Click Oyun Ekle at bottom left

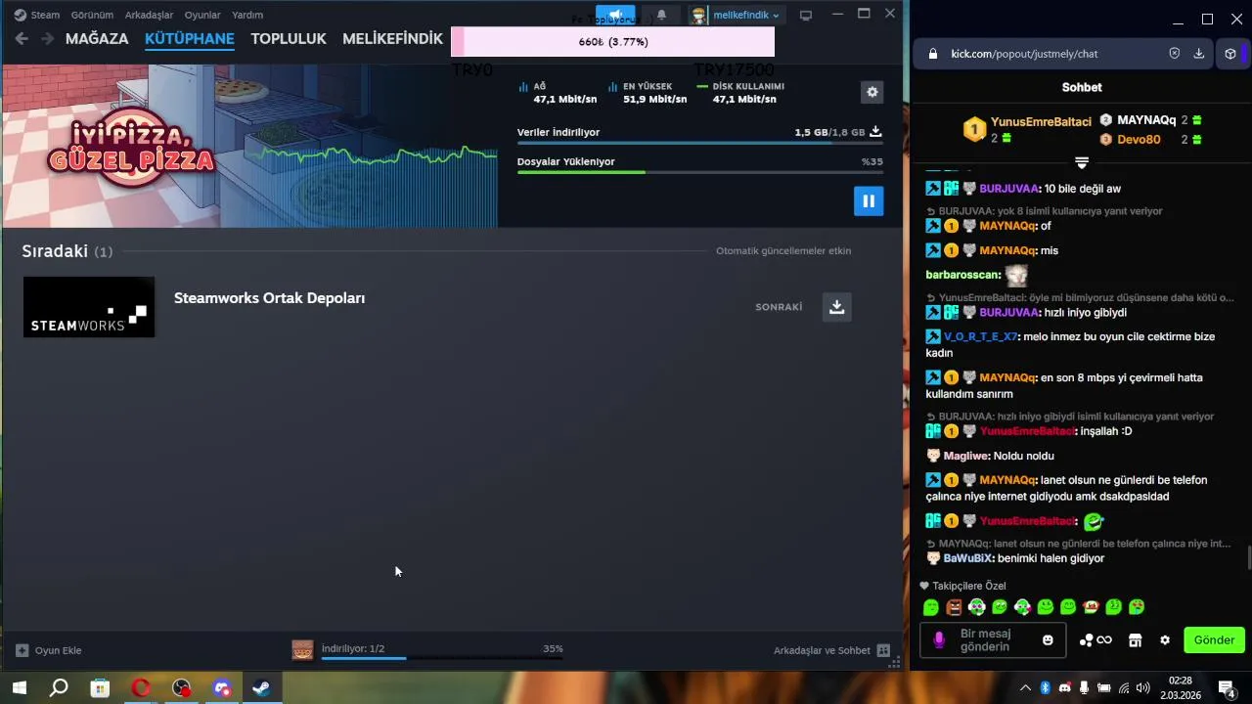click(x=49, y=650)
